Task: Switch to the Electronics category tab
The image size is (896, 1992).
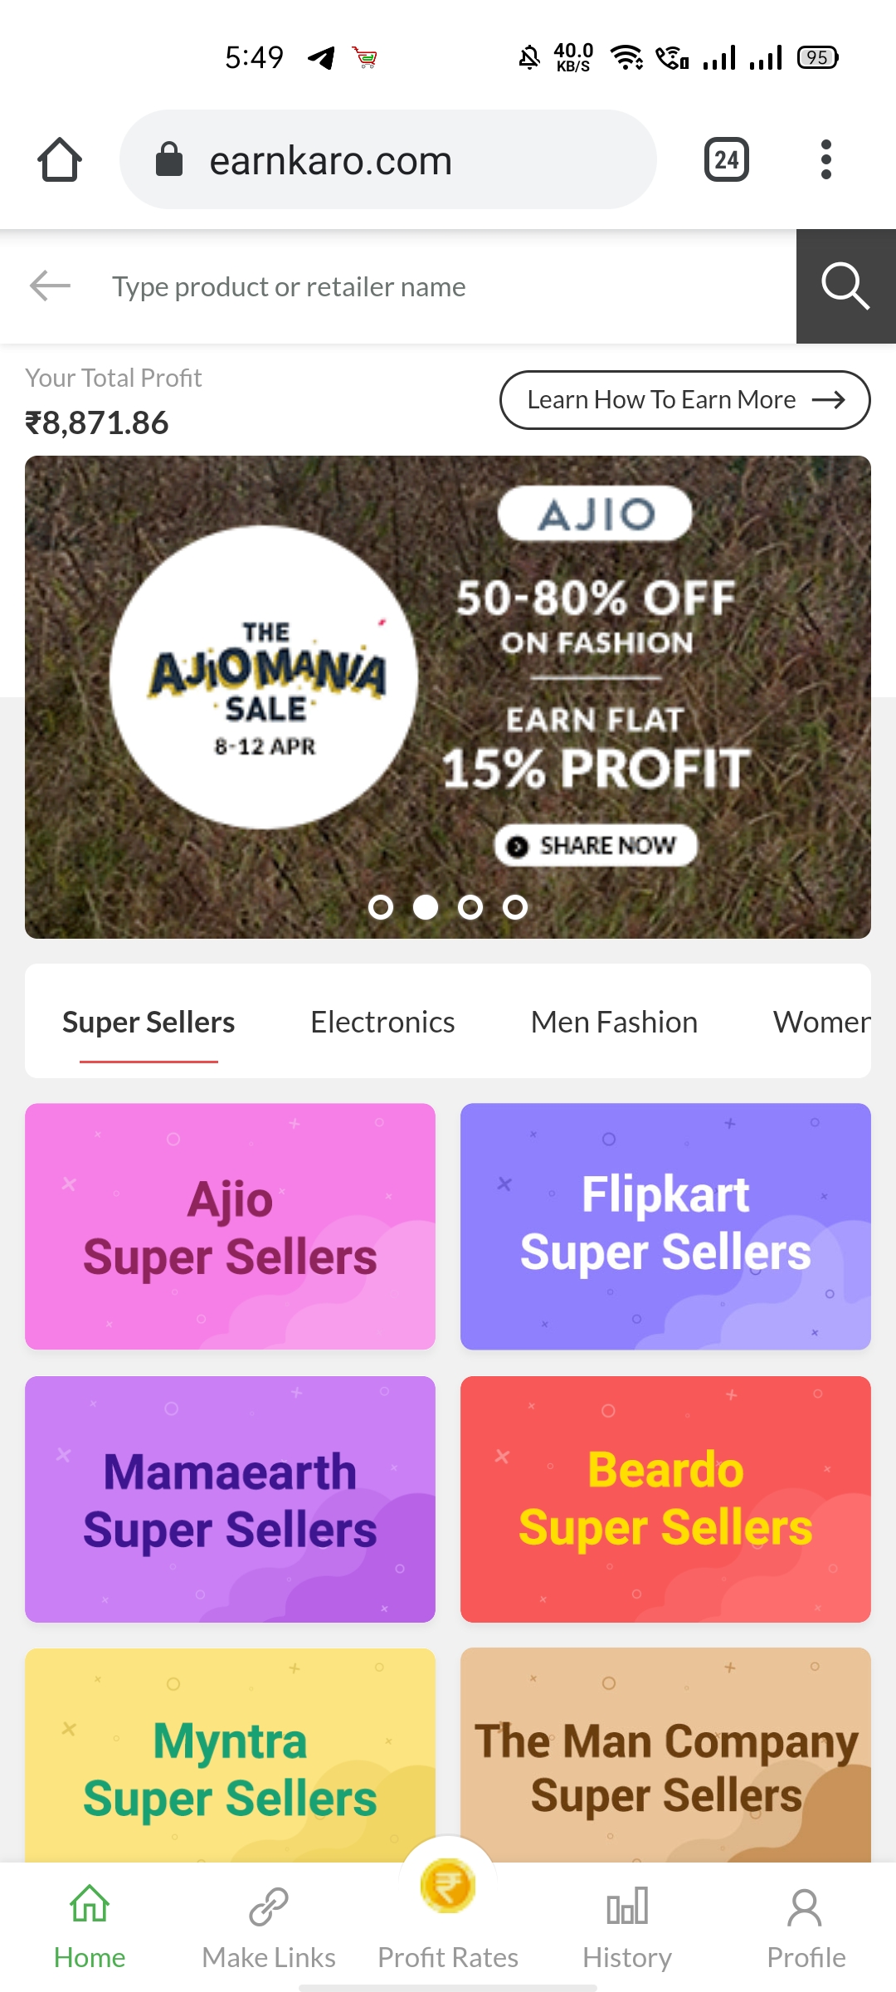Action: pos(382,1022)
